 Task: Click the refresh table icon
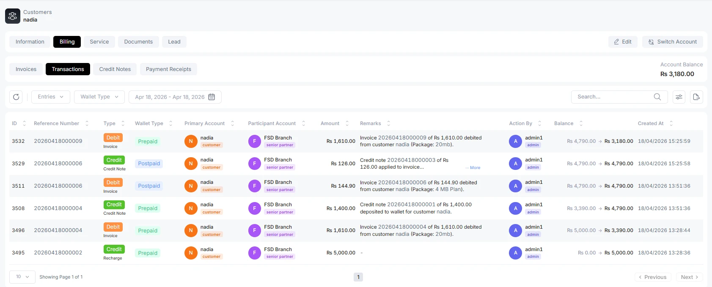(x=16, y=97)
